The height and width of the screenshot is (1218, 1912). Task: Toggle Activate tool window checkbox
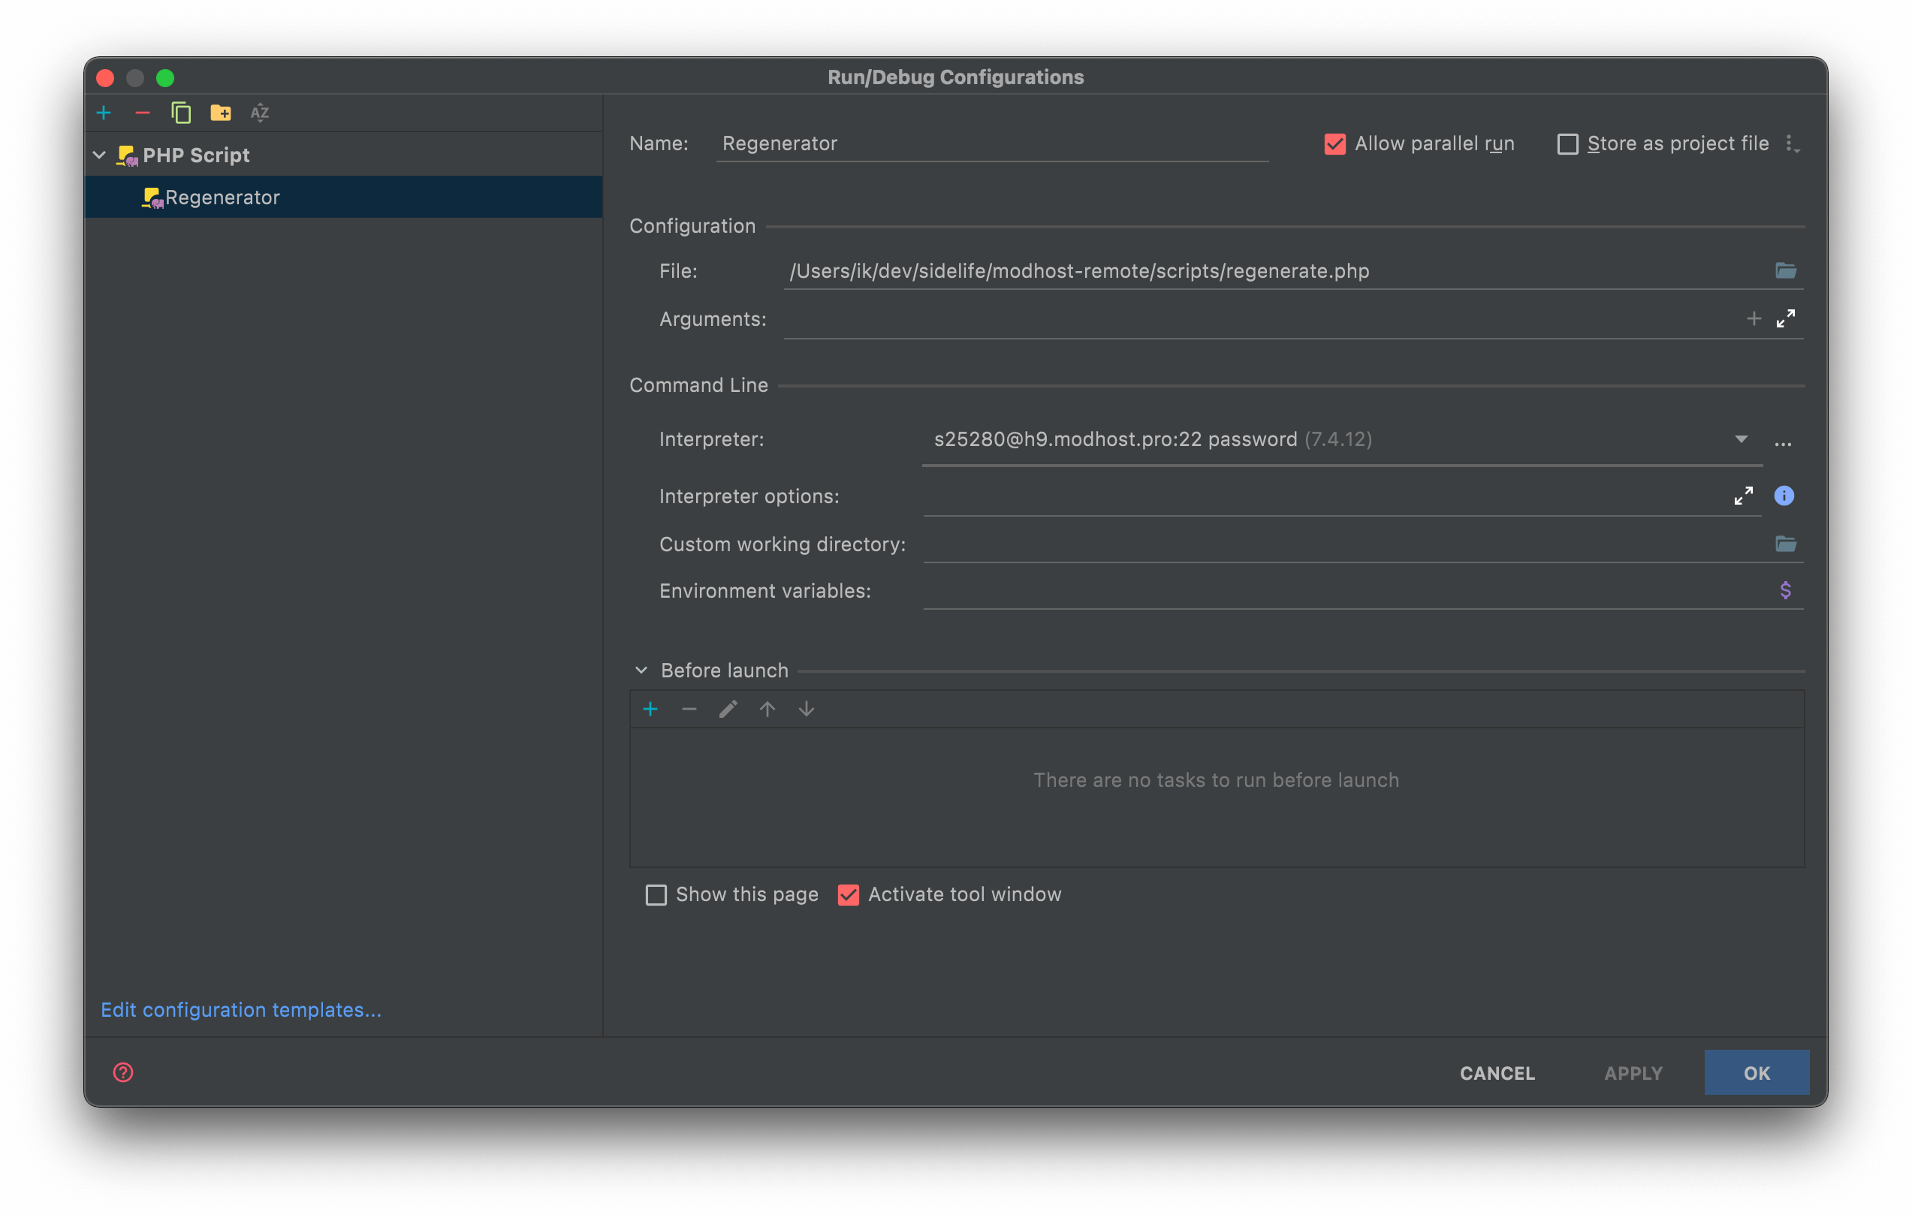[847, 894]
